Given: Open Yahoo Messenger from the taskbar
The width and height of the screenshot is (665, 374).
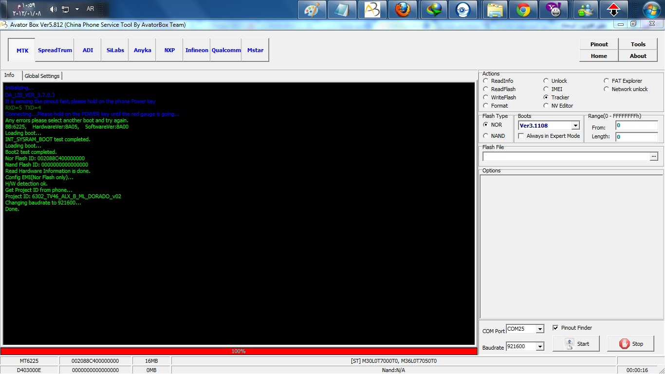Looking at the screenshot, I should pos(554,10).
